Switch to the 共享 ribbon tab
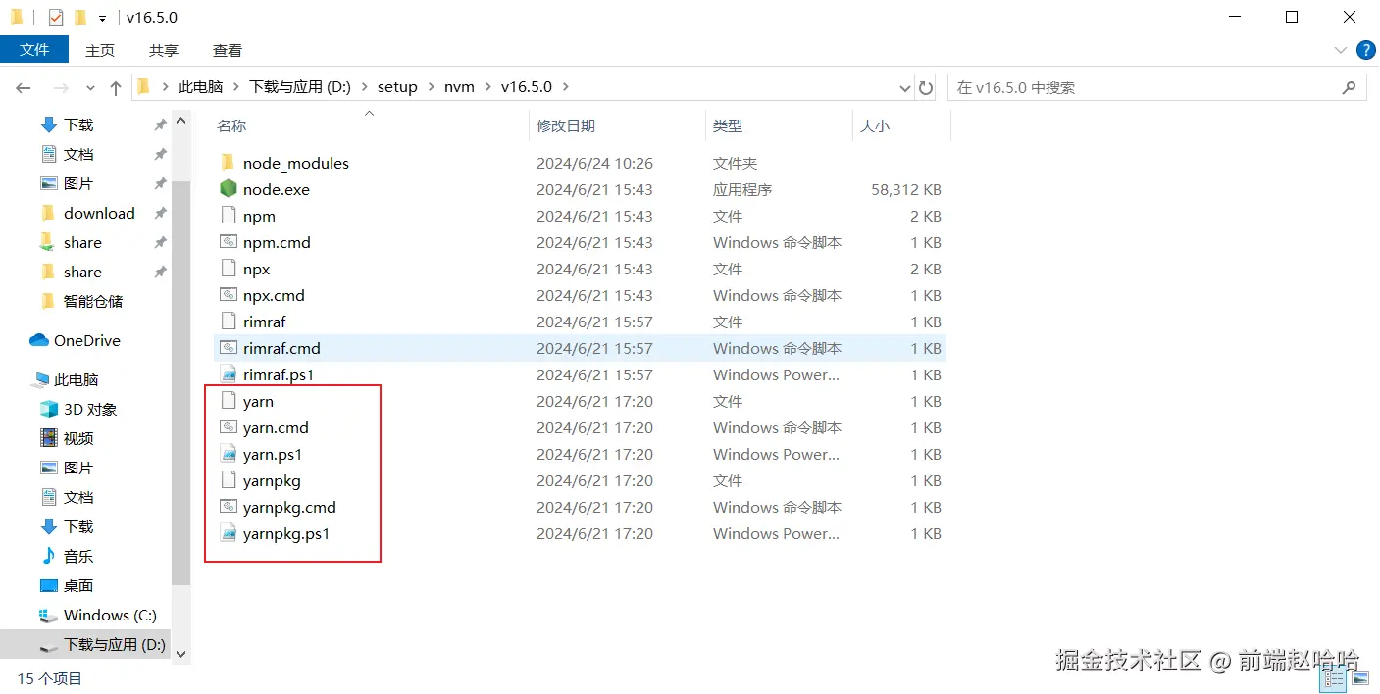Viewport: 1380px width, 694px height. (163, 50)
